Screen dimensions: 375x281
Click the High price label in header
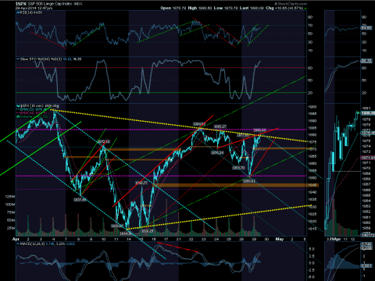click(192, 8)
